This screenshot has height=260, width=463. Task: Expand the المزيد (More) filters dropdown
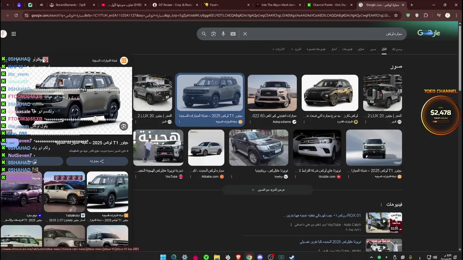(296, 49)
